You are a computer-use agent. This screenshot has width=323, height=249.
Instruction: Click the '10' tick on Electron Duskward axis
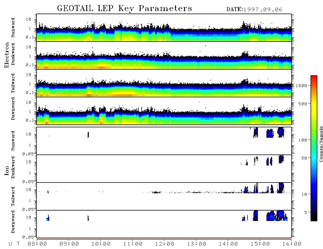tap(29, 47)
